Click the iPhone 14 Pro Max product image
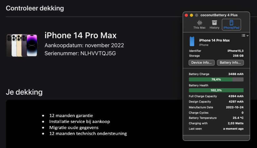Image resolution: width=257 pixels, height=148 pixels. (22, 45)
